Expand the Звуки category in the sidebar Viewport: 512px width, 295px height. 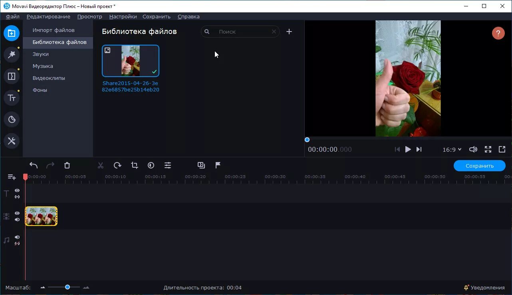pos(40,54)
